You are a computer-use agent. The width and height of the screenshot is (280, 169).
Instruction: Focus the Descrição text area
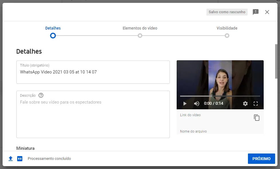point(93,114)
